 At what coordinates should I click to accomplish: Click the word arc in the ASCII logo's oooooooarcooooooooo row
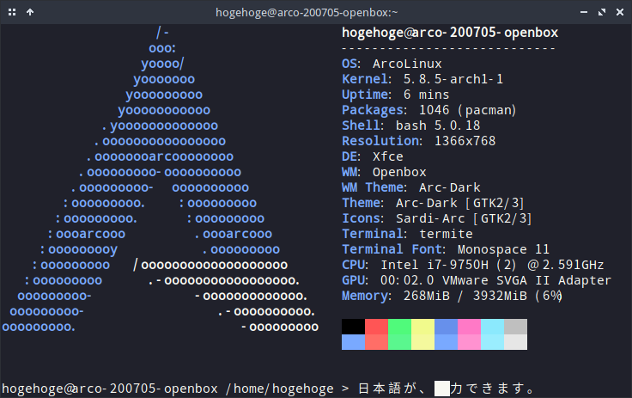[x=160, y=156]
